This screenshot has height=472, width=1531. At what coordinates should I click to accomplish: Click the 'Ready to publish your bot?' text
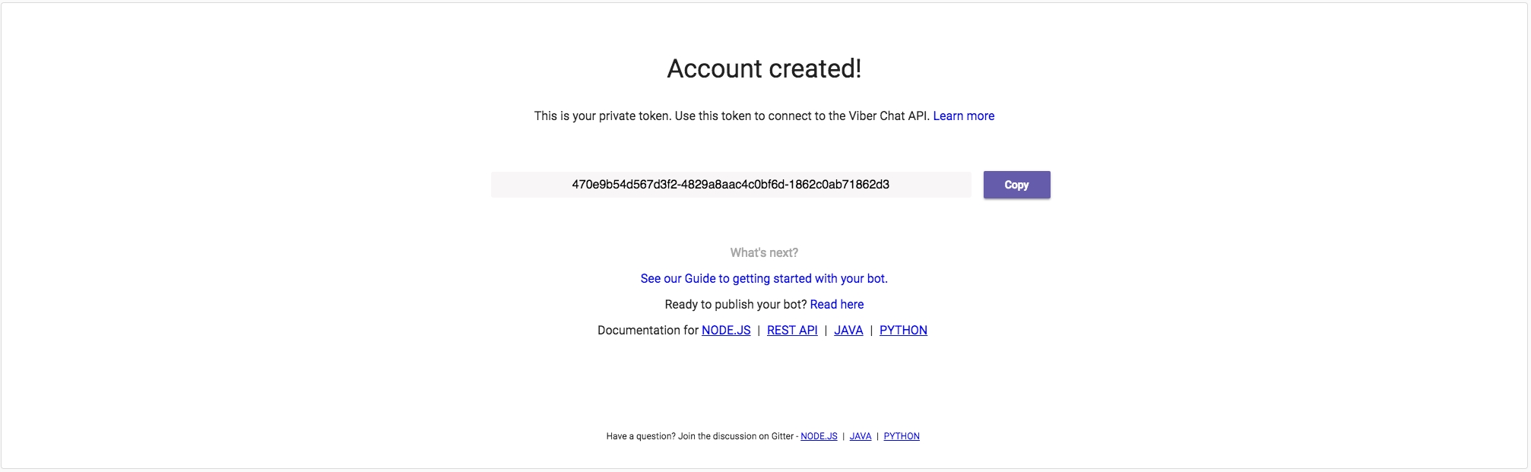(x=735, y=305)
